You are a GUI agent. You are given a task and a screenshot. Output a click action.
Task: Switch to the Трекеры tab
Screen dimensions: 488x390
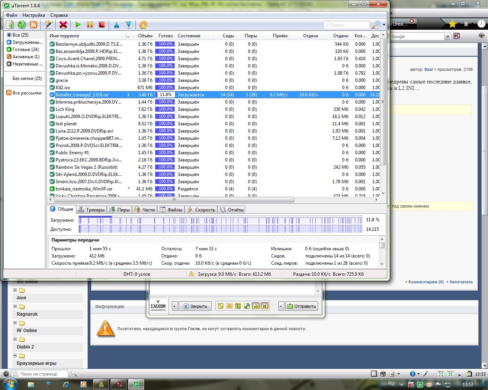(x=91, y=210)
